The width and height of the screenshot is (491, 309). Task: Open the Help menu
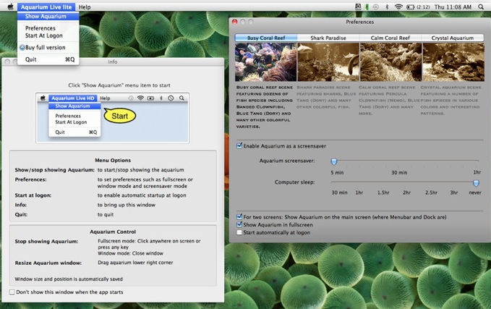click(x=85, y=7)
